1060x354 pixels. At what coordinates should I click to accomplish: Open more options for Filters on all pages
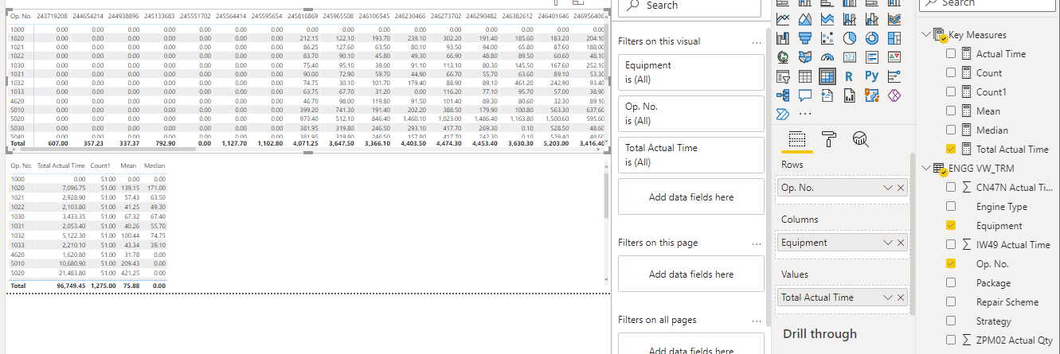point(757,320)
